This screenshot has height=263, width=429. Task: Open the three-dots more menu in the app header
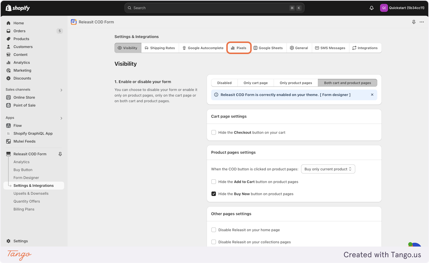pos(422,22)
